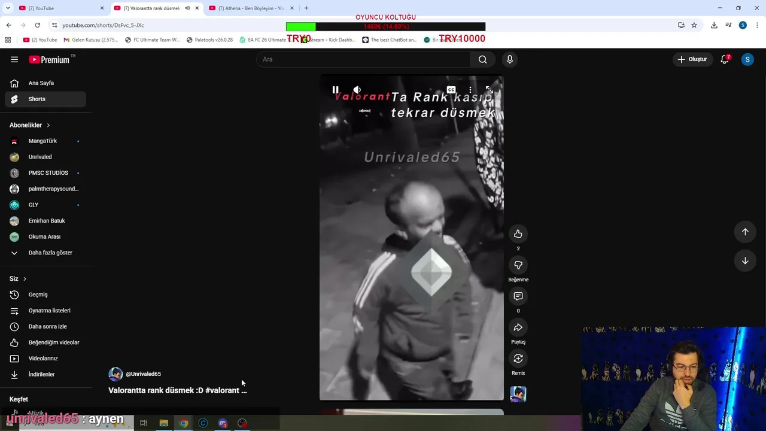The image size is (766, 431).
Task: Open the Short's three-dot options menu
Action: pyautogui.click(x=470, y=90)
